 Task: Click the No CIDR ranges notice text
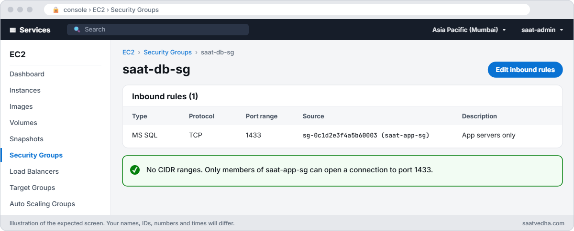pos(289,170)
